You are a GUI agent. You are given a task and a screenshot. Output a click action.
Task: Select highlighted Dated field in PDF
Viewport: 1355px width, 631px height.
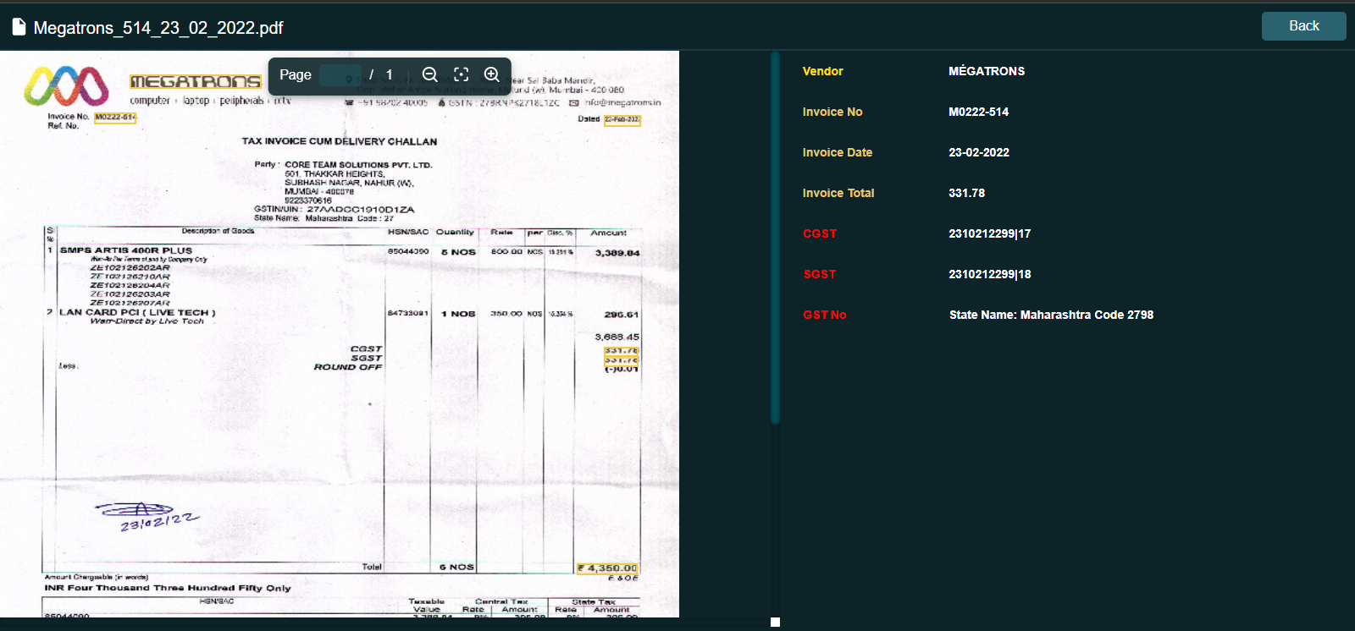622,119
